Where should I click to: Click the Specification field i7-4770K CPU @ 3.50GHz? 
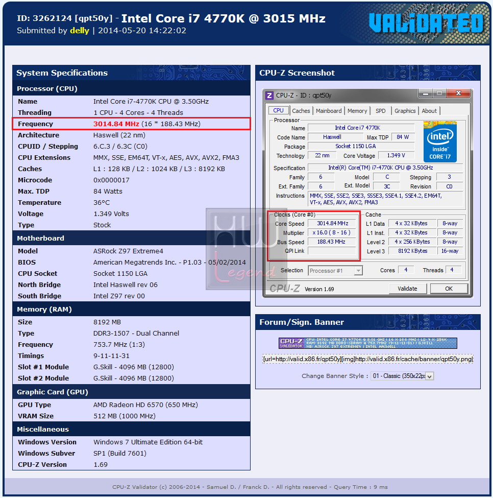pos(385,168)
